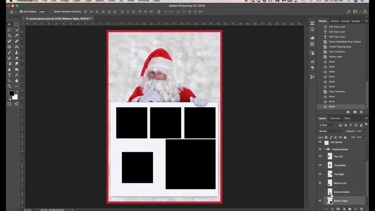The width and height of the screenshot is (375, 211).
Task: Toggle Lock all padlock icon
Action: 345,137
